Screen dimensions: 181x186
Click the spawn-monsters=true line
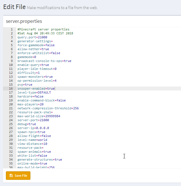pos(35,77)
